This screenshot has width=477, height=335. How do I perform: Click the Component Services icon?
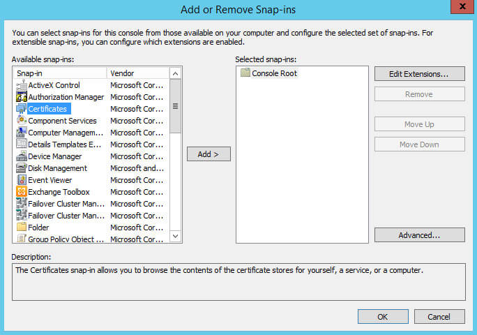tap(22, 121)
